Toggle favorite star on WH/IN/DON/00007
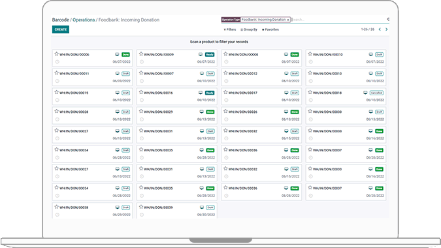Viewport: 441px width, 248px height. 141,72
